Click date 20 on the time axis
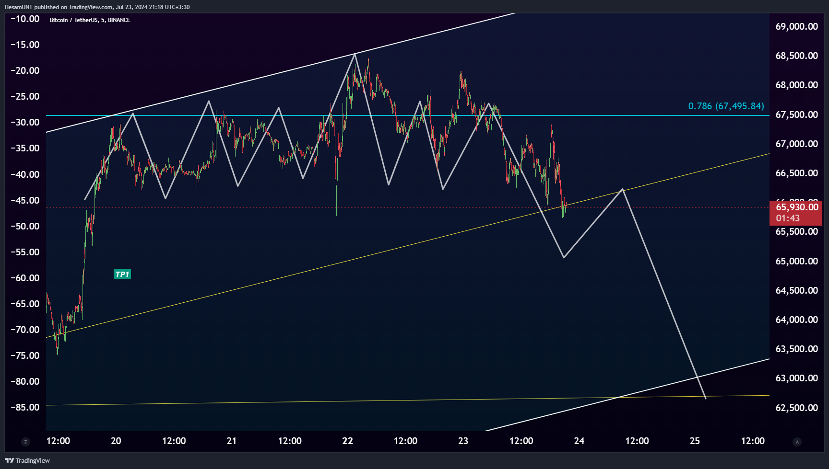829x469 pixels. (116, 441)
